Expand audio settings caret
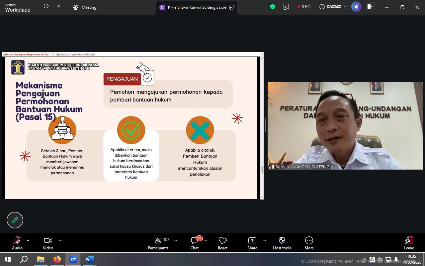This screenshot has height=266, width=425. [28, 240]
